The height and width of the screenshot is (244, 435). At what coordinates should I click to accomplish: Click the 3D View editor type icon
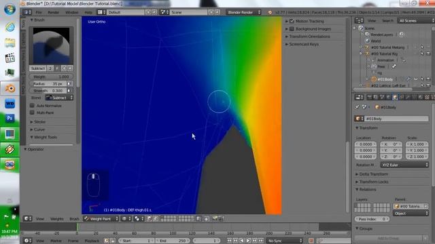(x=27, y=218)
